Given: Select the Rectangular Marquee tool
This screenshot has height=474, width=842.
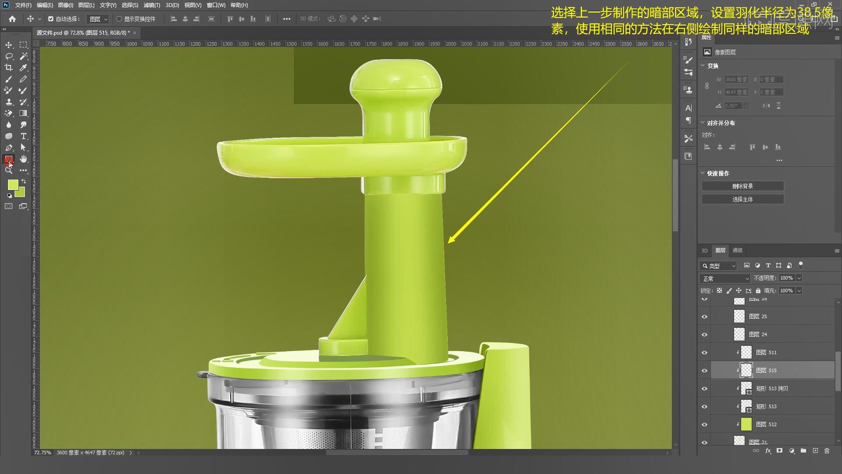Looking at the screenshot, I should click(23, 45).
